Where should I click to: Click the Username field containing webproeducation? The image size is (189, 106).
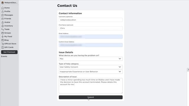coord(91,20)
